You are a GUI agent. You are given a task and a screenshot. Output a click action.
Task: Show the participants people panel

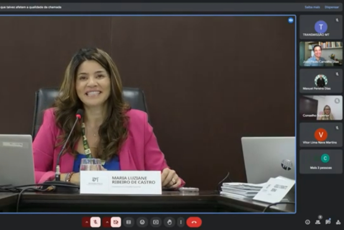click(318, 222)
